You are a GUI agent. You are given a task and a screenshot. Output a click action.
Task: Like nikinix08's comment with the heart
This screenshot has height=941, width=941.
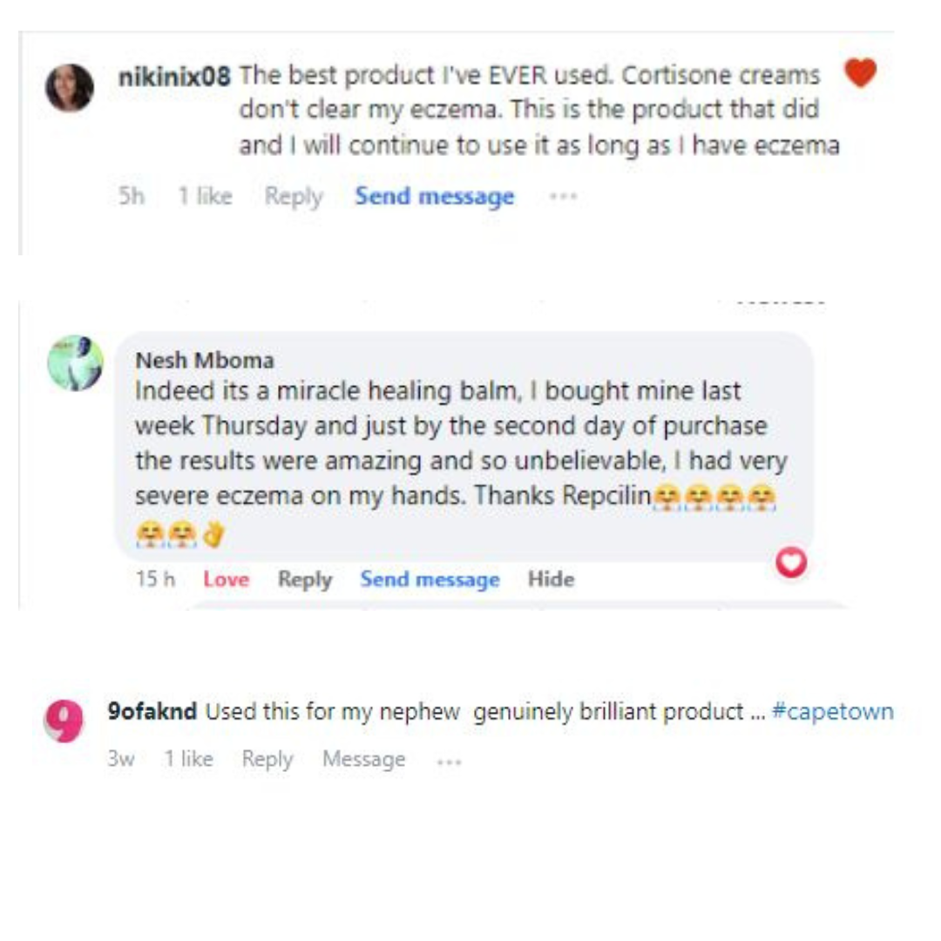click(860, 73)
